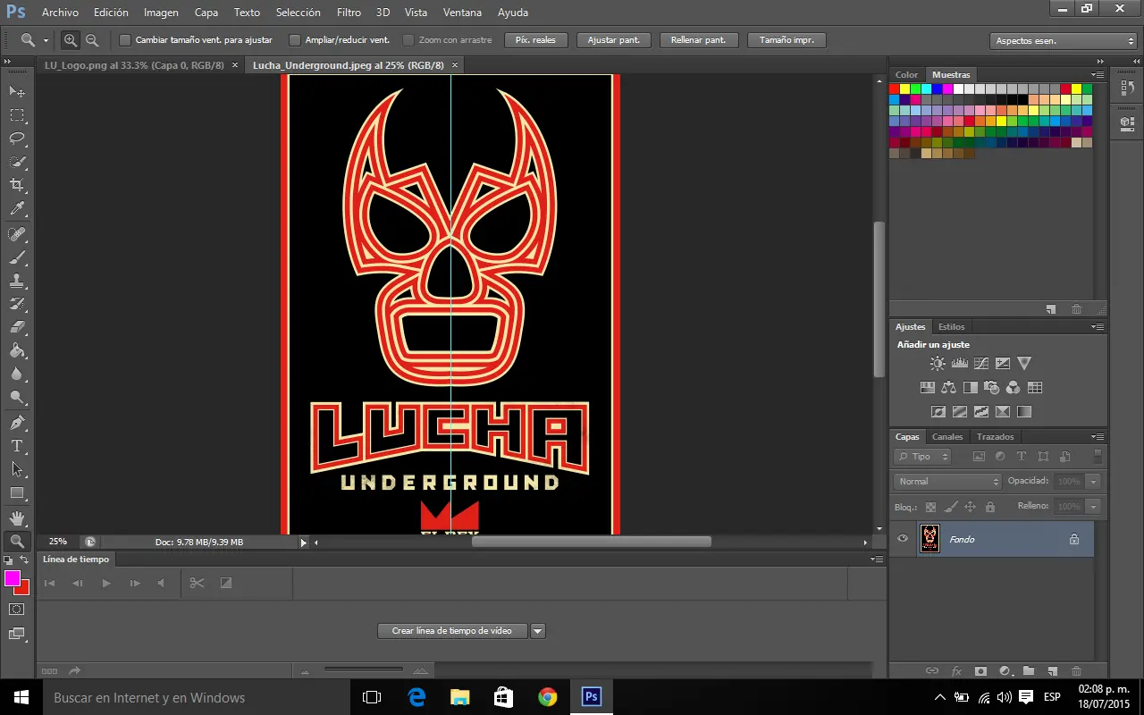Click the magenta foreground color swatch
Screen dimensions: 1144x715
click(13, 578)
